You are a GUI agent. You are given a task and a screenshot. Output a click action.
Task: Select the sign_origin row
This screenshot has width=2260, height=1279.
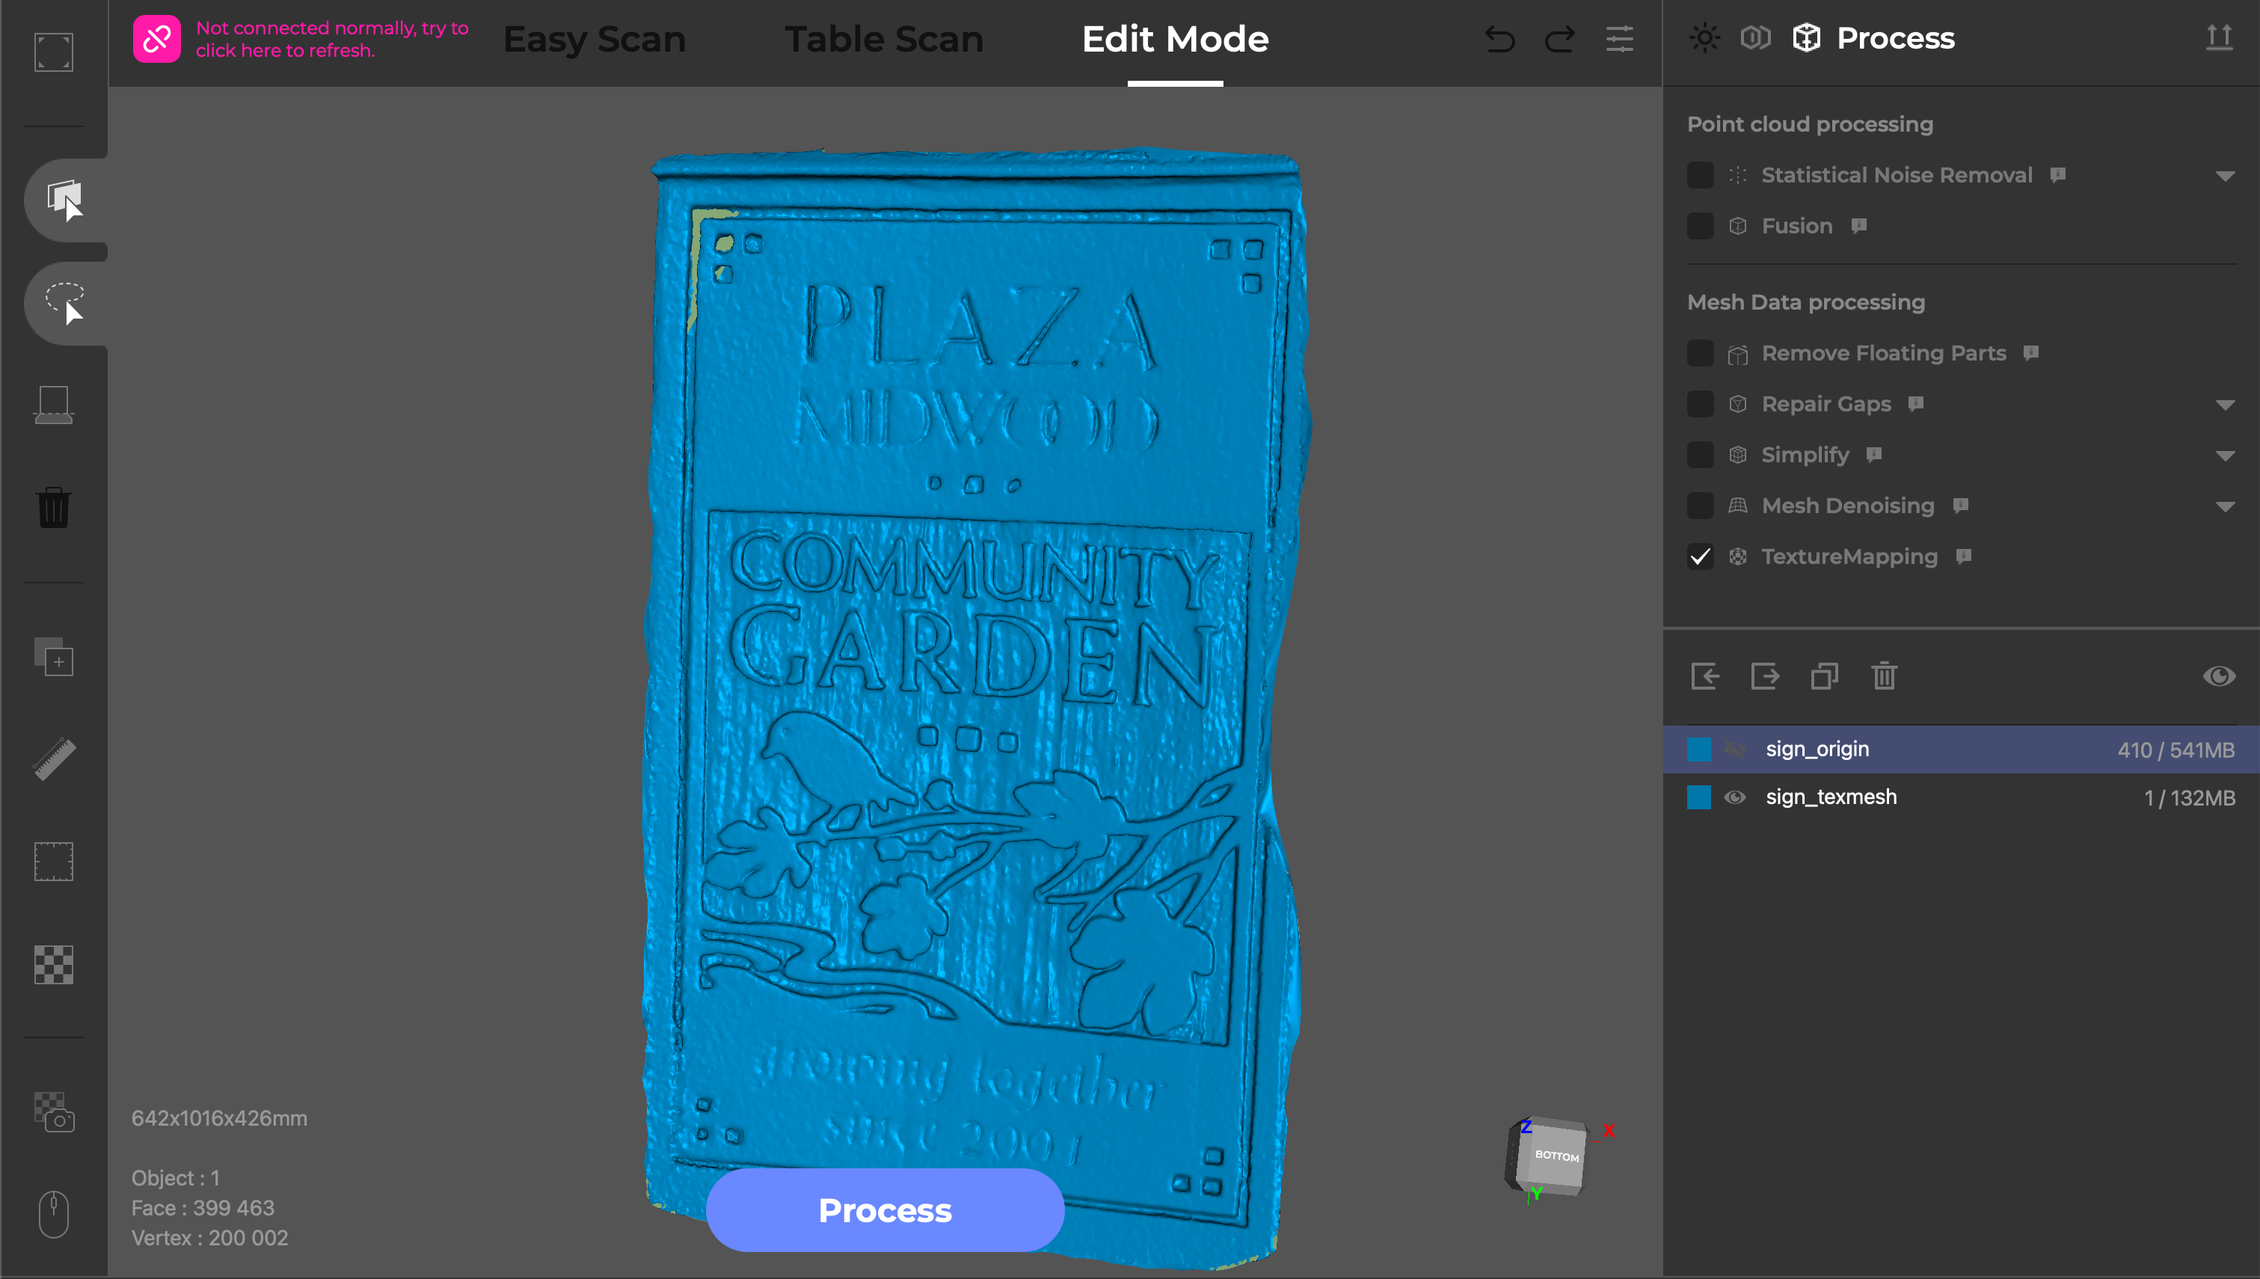[x=1961, y=749]
